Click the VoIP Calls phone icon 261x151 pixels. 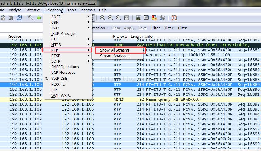tap(47, 78)
